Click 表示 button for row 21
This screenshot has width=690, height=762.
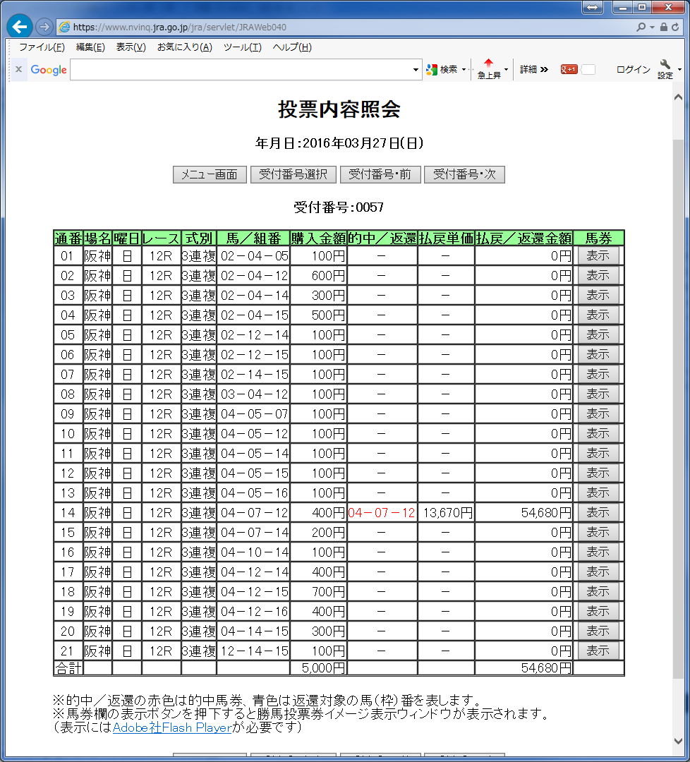coord(598,651)
